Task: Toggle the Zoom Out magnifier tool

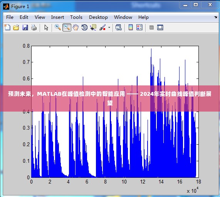Action: [x=67, y=27]
